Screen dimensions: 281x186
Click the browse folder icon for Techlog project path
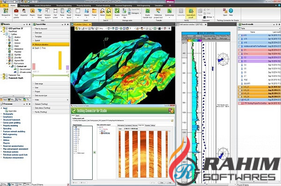click(x=172, y=121)
